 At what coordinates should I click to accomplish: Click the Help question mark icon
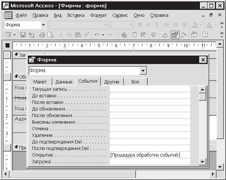205,35
